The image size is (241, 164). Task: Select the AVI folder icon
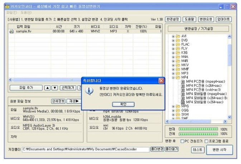tap(178, 36)
